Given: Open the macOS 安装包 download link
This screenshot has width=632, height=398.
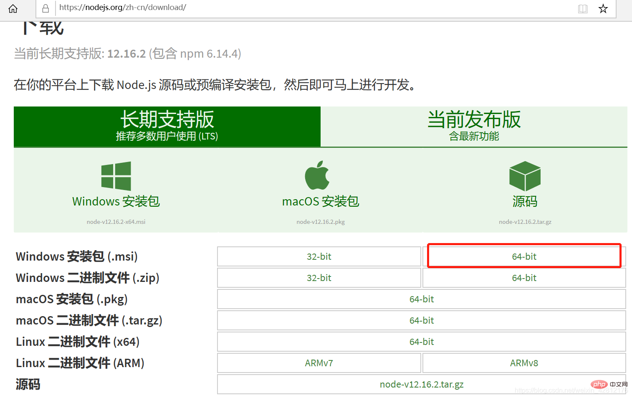Looking at the screenshot, I should click(x=321, y=201).
